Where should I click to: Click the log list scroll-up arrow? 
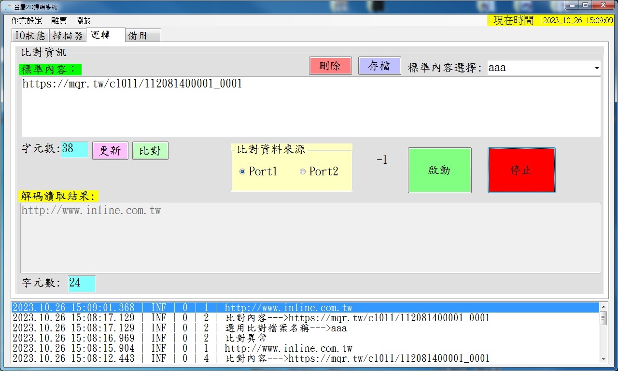tap(603, 307)
